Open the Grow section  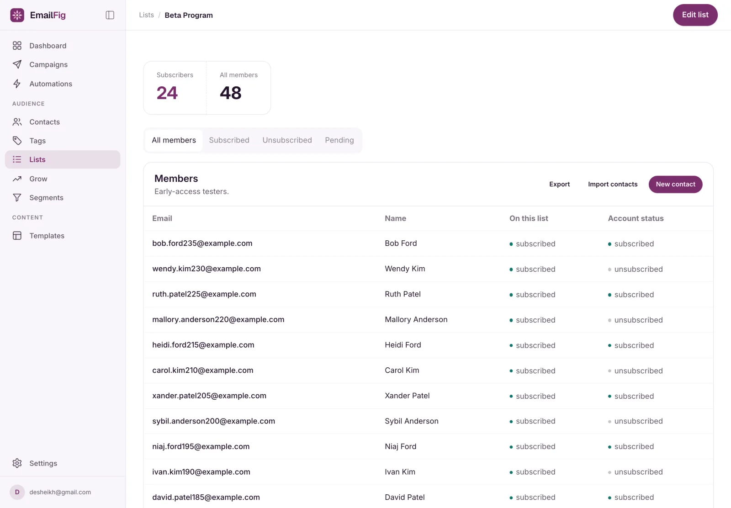[63, 179]
